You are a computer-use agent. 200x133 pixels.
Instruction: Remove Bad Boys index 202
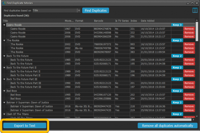pyautogui.click(x=189, y=95)
